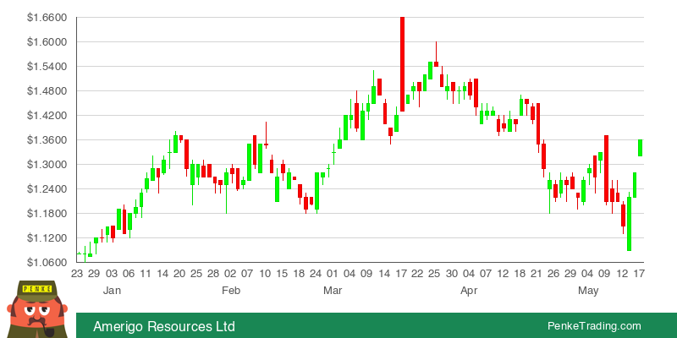Screen dimensions: 677x338
Task: Click the May month label
Action: coord(587,292)
